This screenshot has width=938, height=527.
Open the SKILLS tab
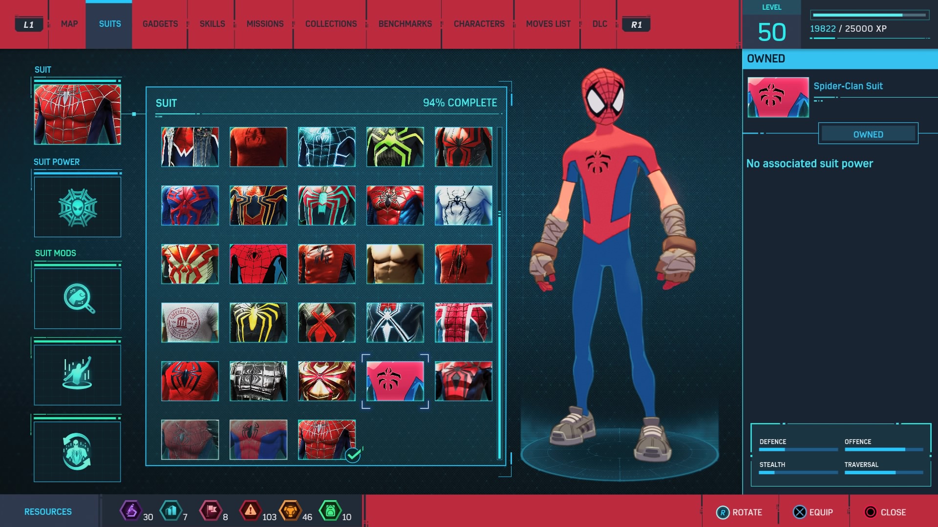(212, 24)
